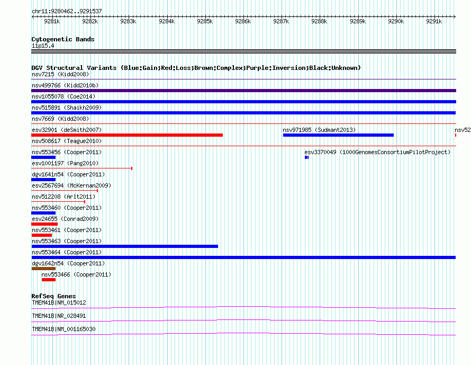This screenshot has width=471, height=365.
Task: Select the nsv553463 blue gain bar
Action: pos(125,246)
